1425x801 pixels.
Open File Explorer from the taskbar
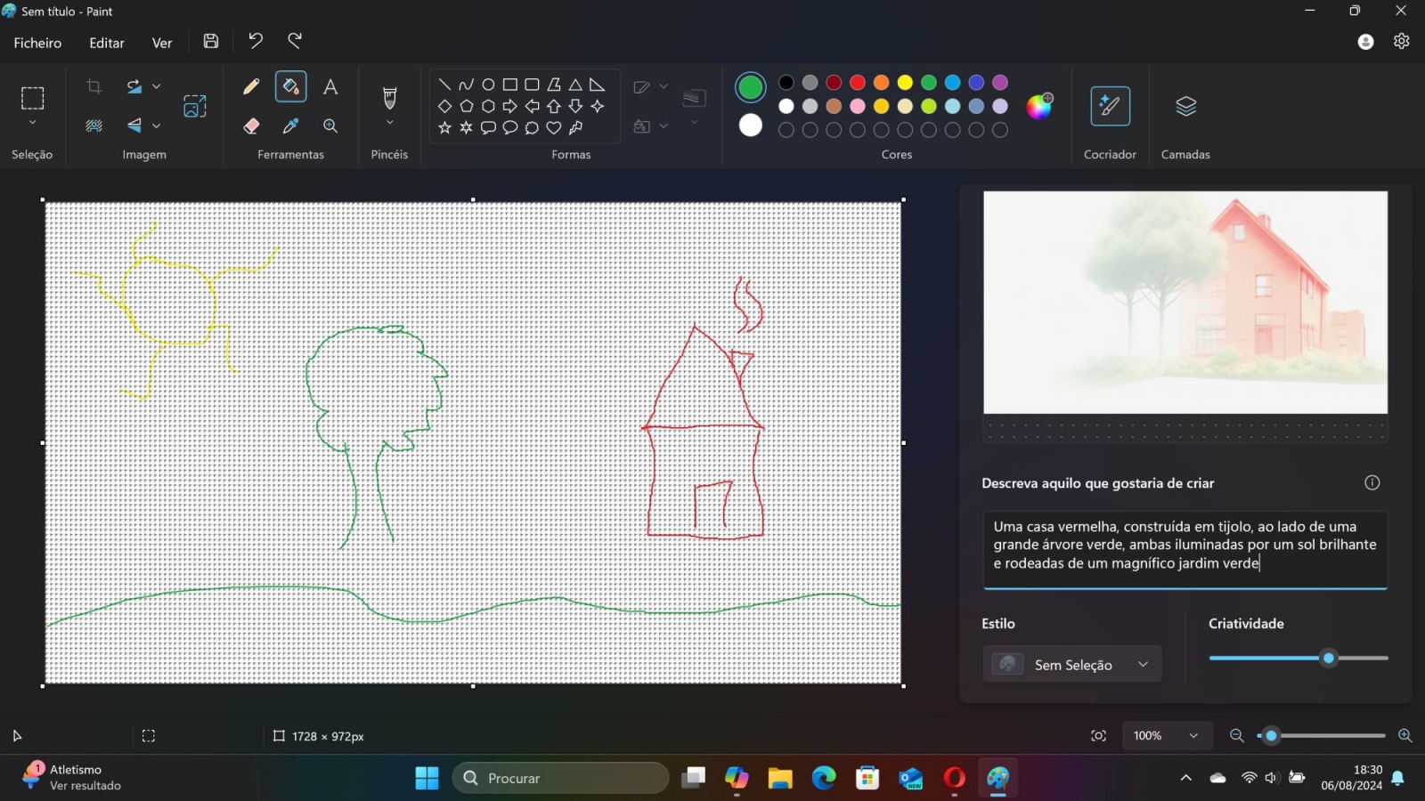pos(780,778)
